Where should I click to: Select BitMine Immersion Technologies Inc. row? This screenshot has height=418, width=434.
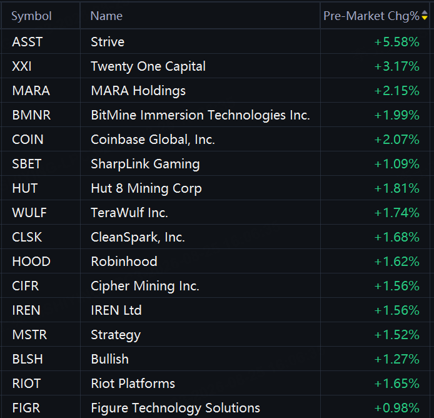[x=215, y=115]
